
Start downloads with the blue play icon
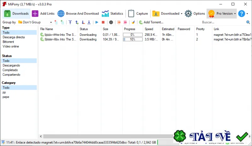[97, 22]
